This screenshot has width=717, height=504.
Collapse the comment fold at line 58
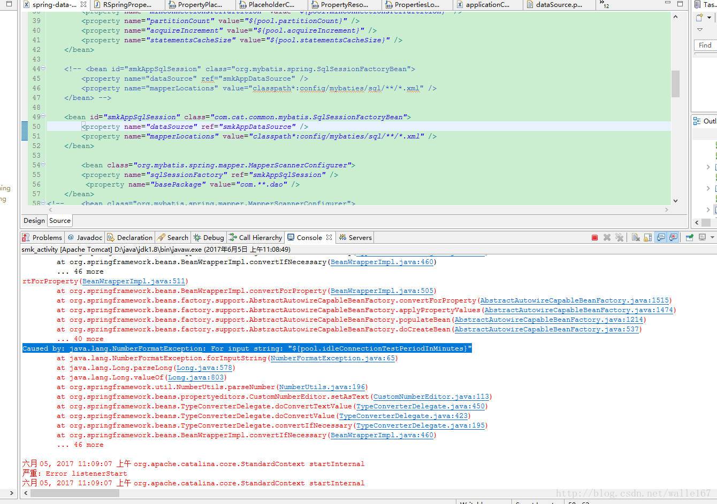tap(43, 203)
